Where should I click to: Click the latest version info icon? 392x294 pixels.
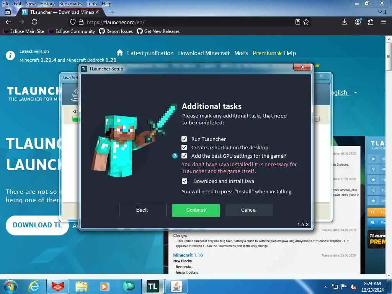[10, 55]
